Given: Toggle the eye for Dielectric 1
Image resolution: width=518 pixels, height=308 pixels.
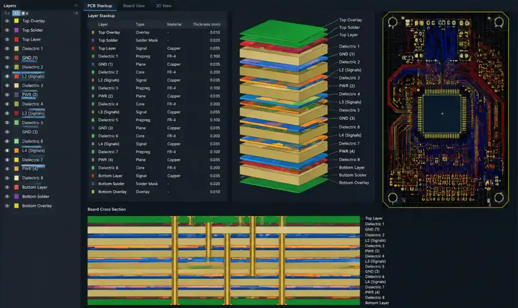Looking at the screenshot, I should (x=7, y=48).
